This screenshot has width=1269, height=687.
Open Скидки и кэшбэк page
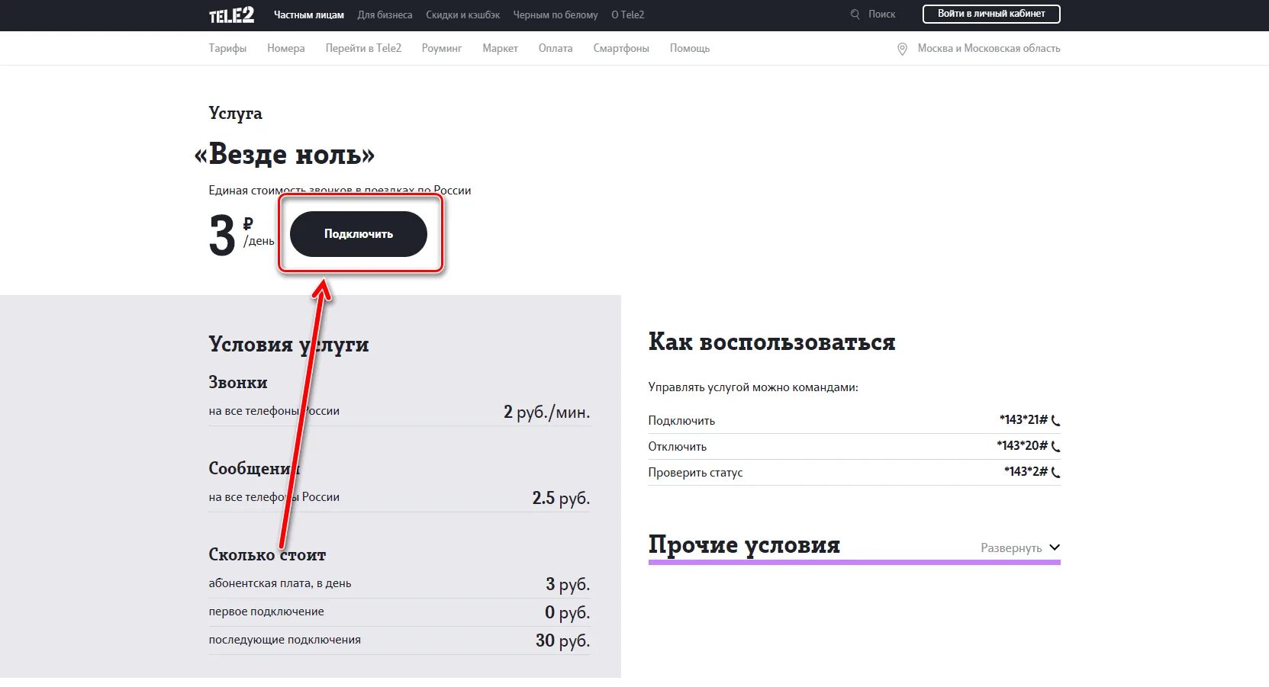click(x=463, y=14)
